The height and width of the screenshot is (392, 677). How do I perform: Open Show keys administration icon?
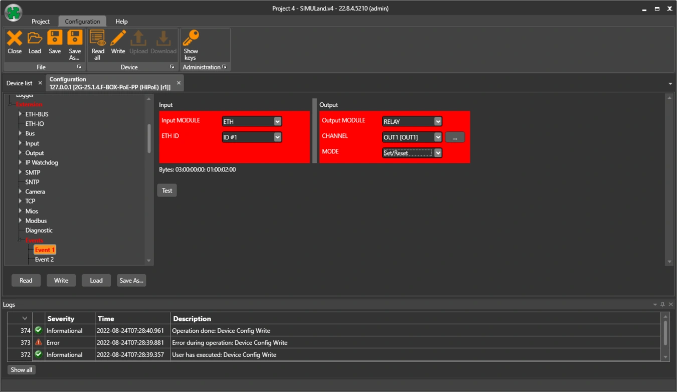point(191,39)
